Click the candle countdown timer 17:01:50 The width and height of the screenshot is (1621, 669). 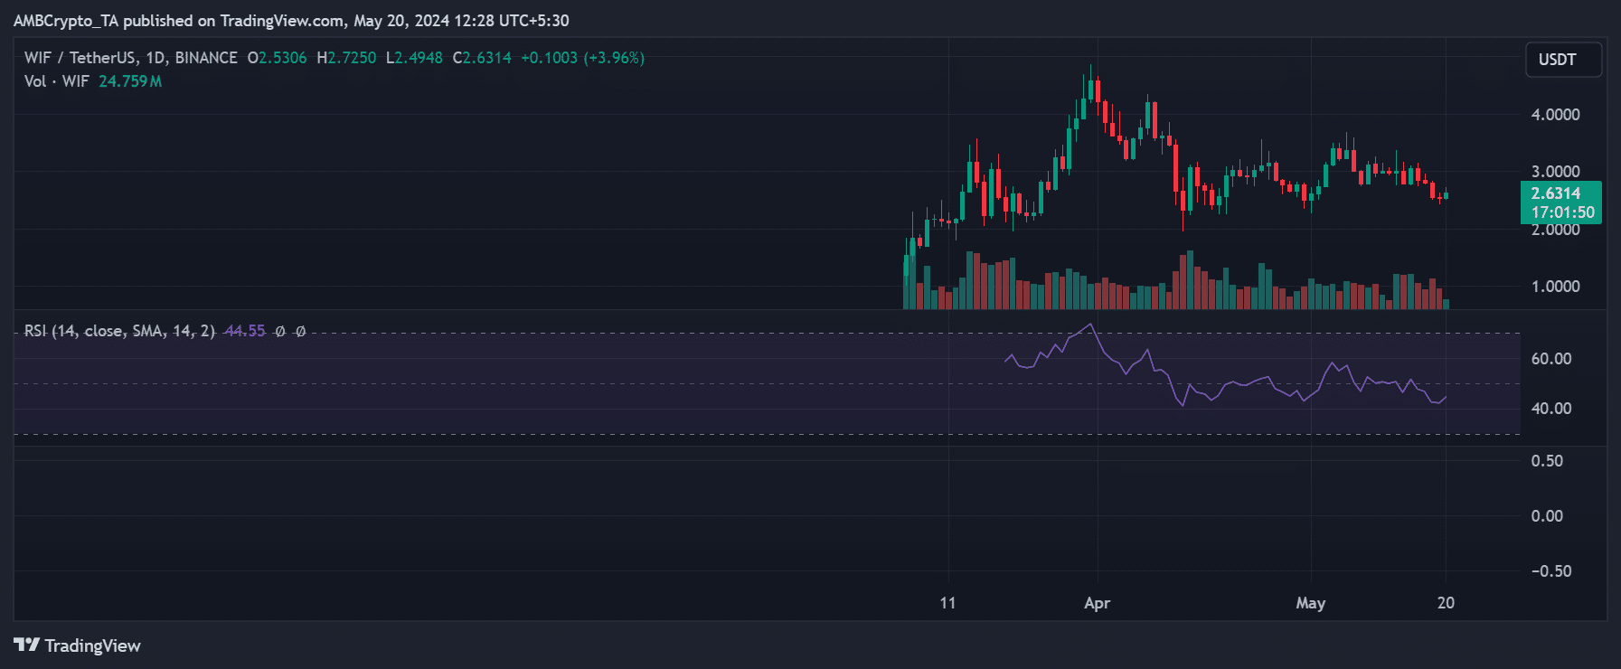coord(1562,212)
